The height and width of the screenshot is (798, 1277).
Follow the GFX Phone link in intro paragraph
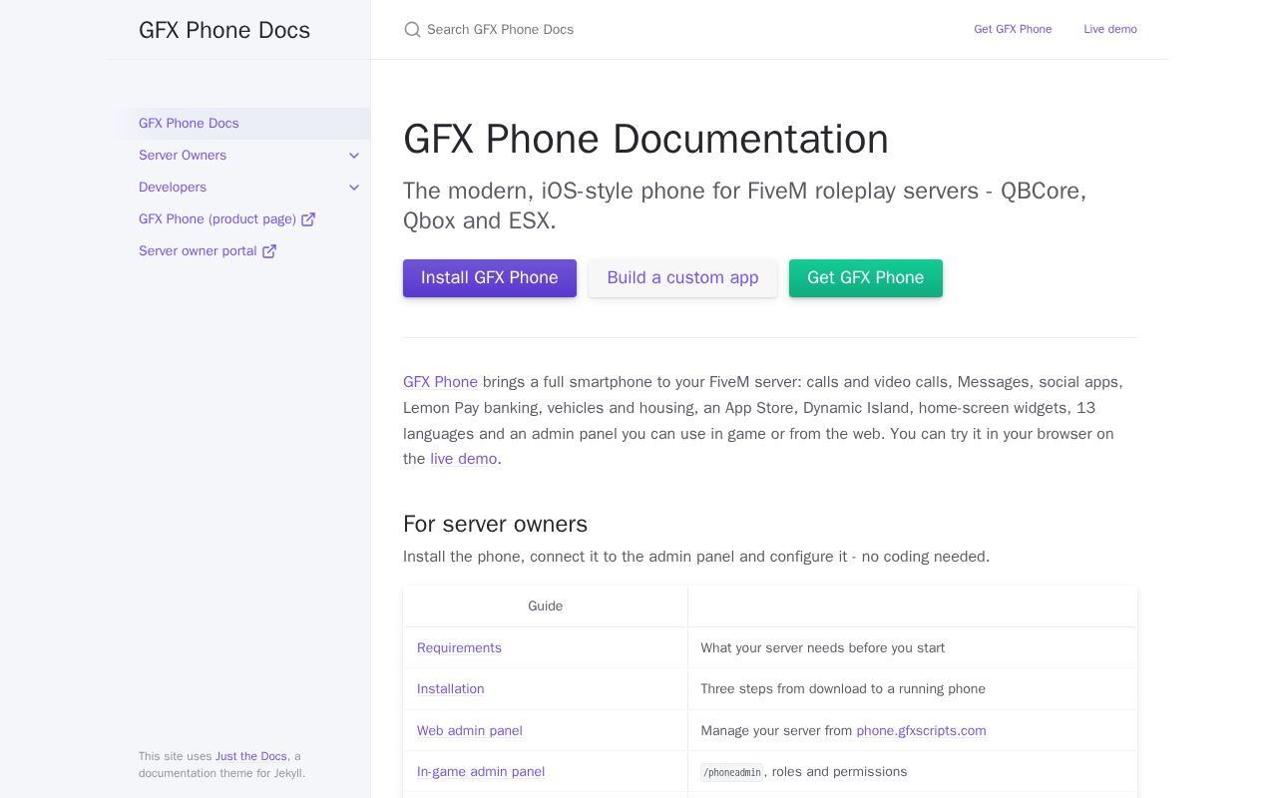pyautogui.click(x=440, y=382)
